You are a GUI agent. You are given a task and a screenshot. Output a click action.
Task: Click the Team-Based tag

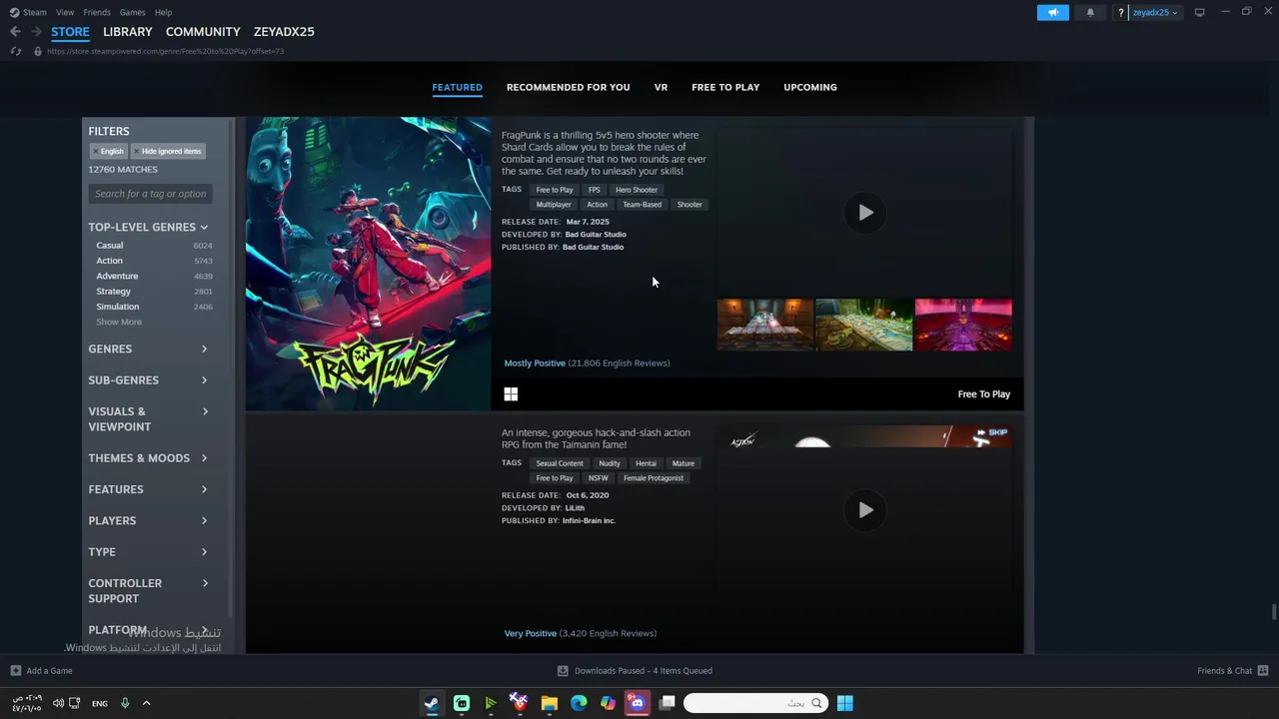point(641,205)
